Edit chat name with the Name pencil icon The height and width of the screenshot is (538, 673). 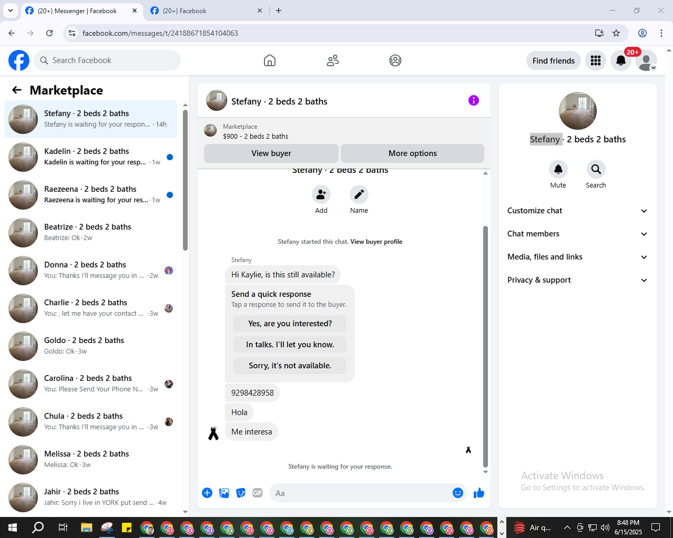point(359,194)
